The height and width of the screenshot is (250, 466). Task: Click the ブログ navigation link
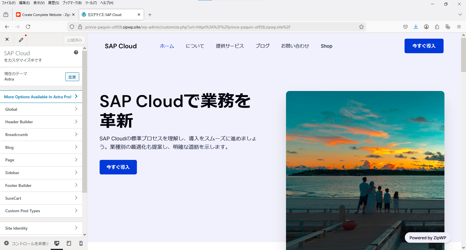tap(262, 46)
